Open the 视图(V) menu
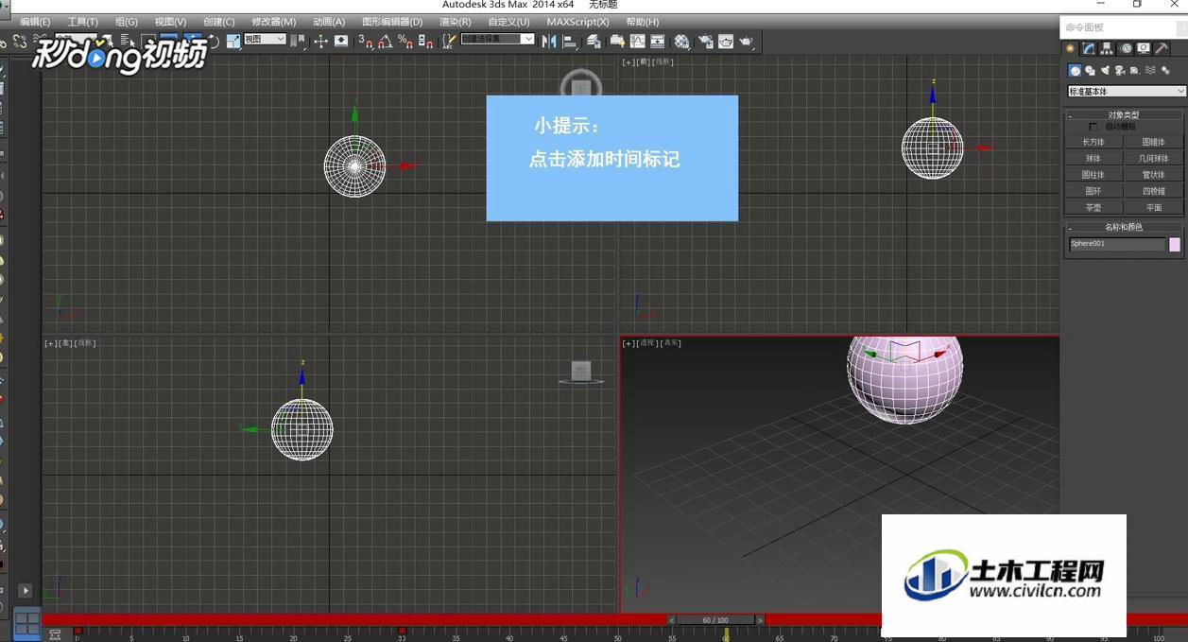 [170, 22]
